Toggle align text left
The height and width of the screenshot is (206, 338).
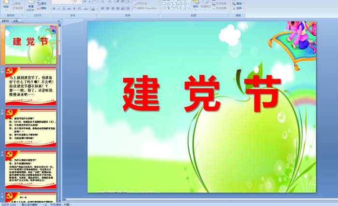tap(102, 8)
